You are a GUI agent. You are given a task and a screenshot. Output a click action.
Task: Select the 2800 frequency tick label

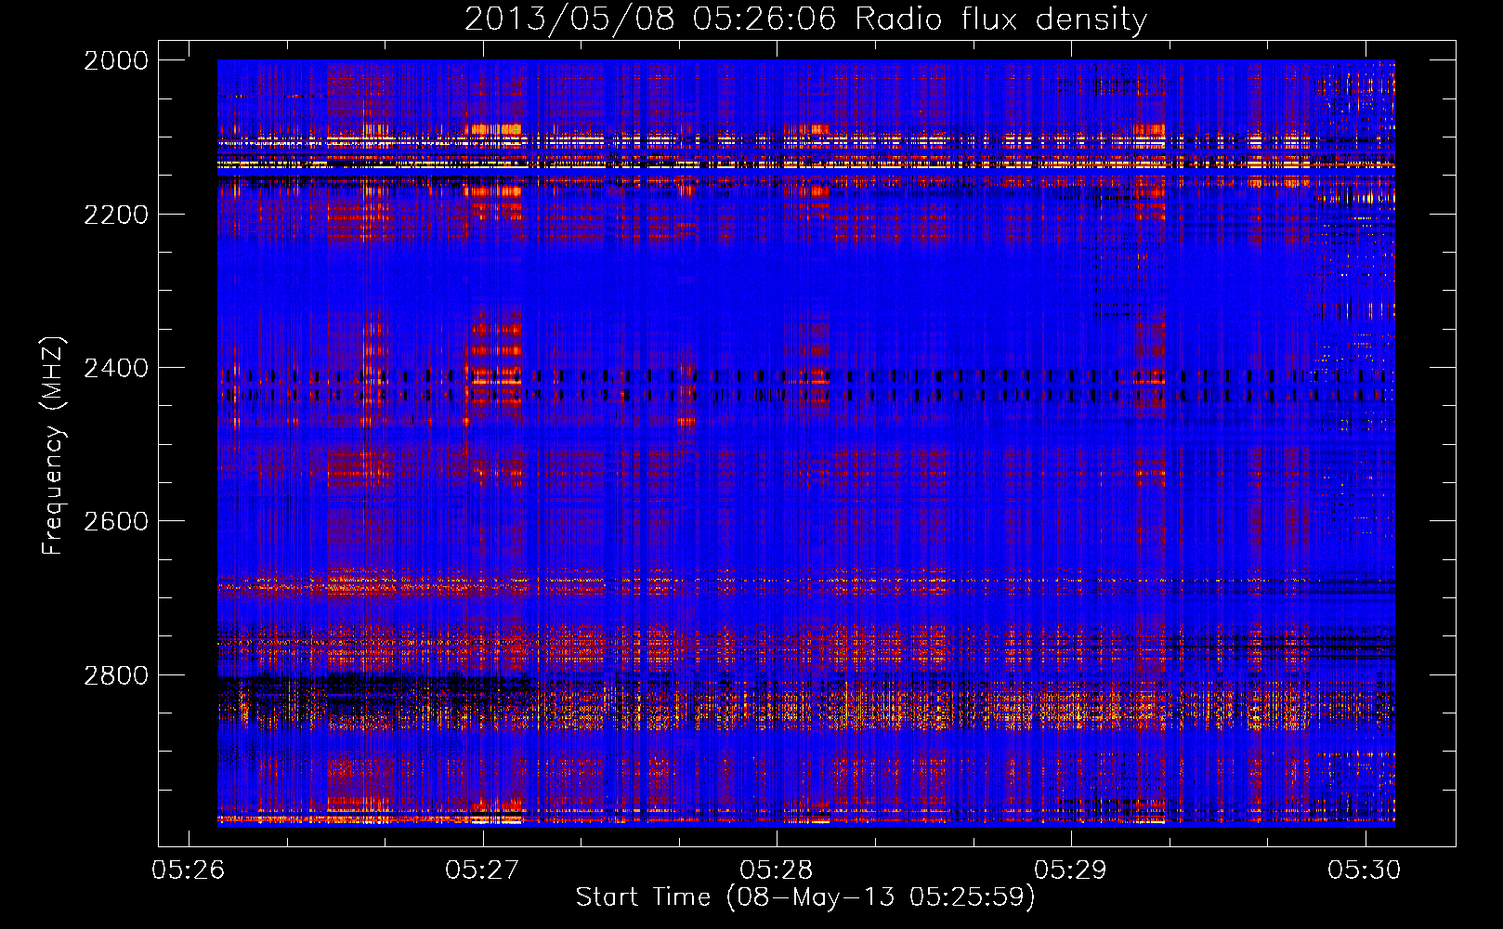(x=116, y=675)
